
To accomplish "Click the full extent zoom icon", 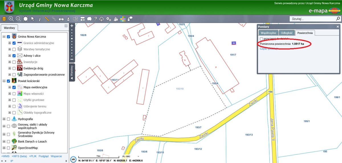I will [x=25, y=19].
